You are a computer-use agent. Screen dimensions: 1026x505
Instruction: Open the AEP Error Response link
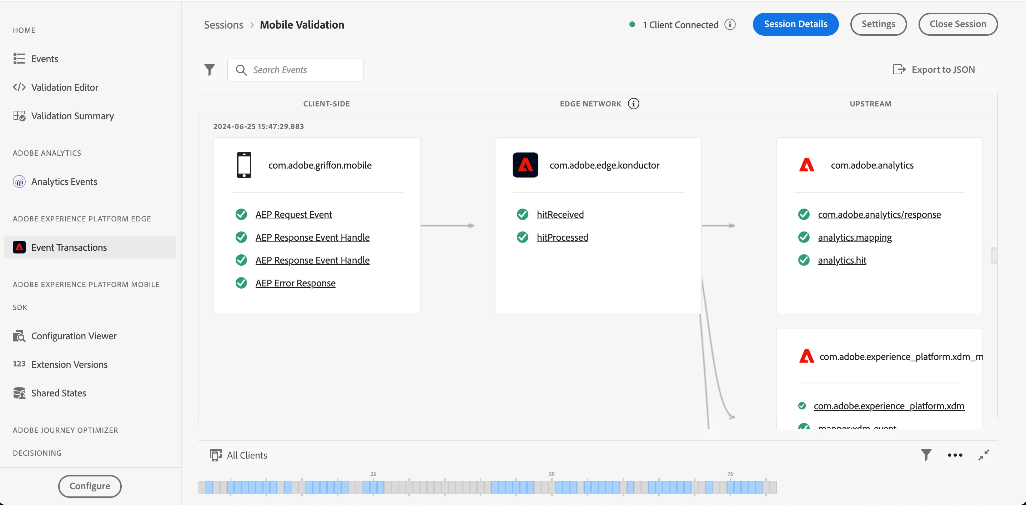coord(295,283)
